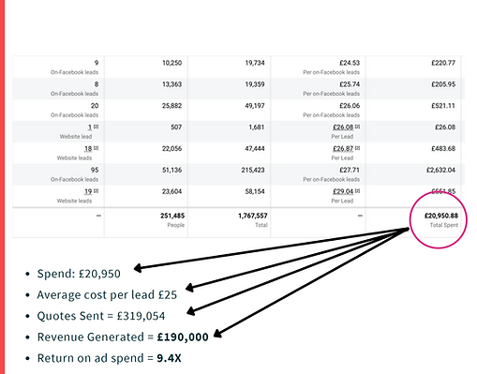Click the 'Spend: £20,950' bullet text
477x374 pixels.
point(79,274)
